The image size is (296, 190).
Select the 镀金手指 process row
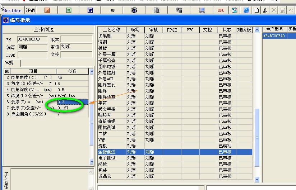(x=175, y=109)
